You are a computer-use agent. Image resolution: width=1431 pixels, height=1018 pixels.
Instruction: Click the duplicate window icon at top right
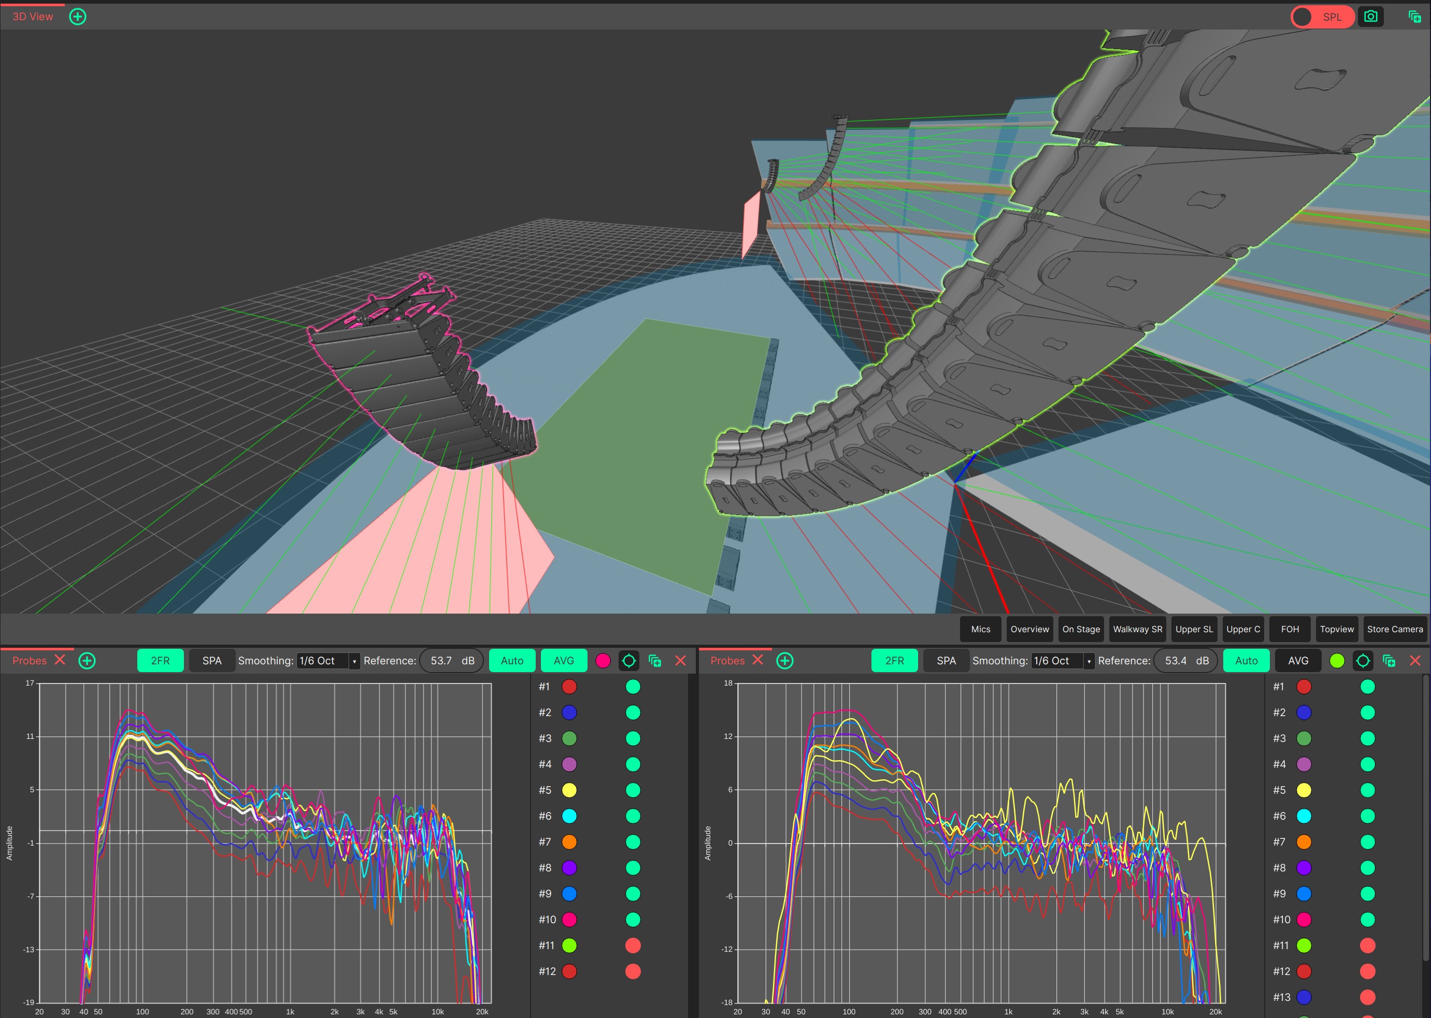pos(1414,17)
